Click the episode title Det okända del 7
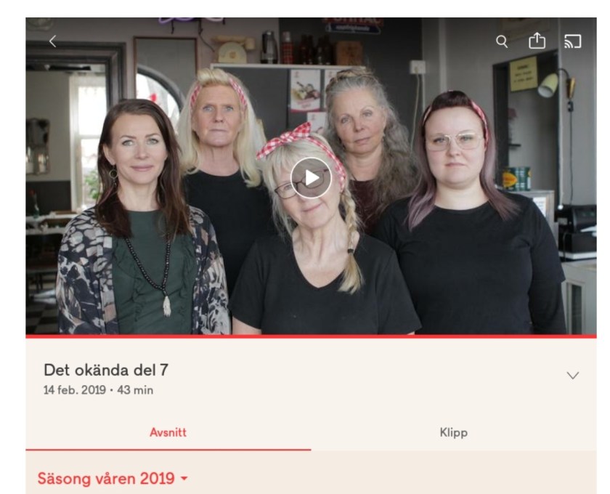Viewport: 610px width, 494px height. coord(106,370)
